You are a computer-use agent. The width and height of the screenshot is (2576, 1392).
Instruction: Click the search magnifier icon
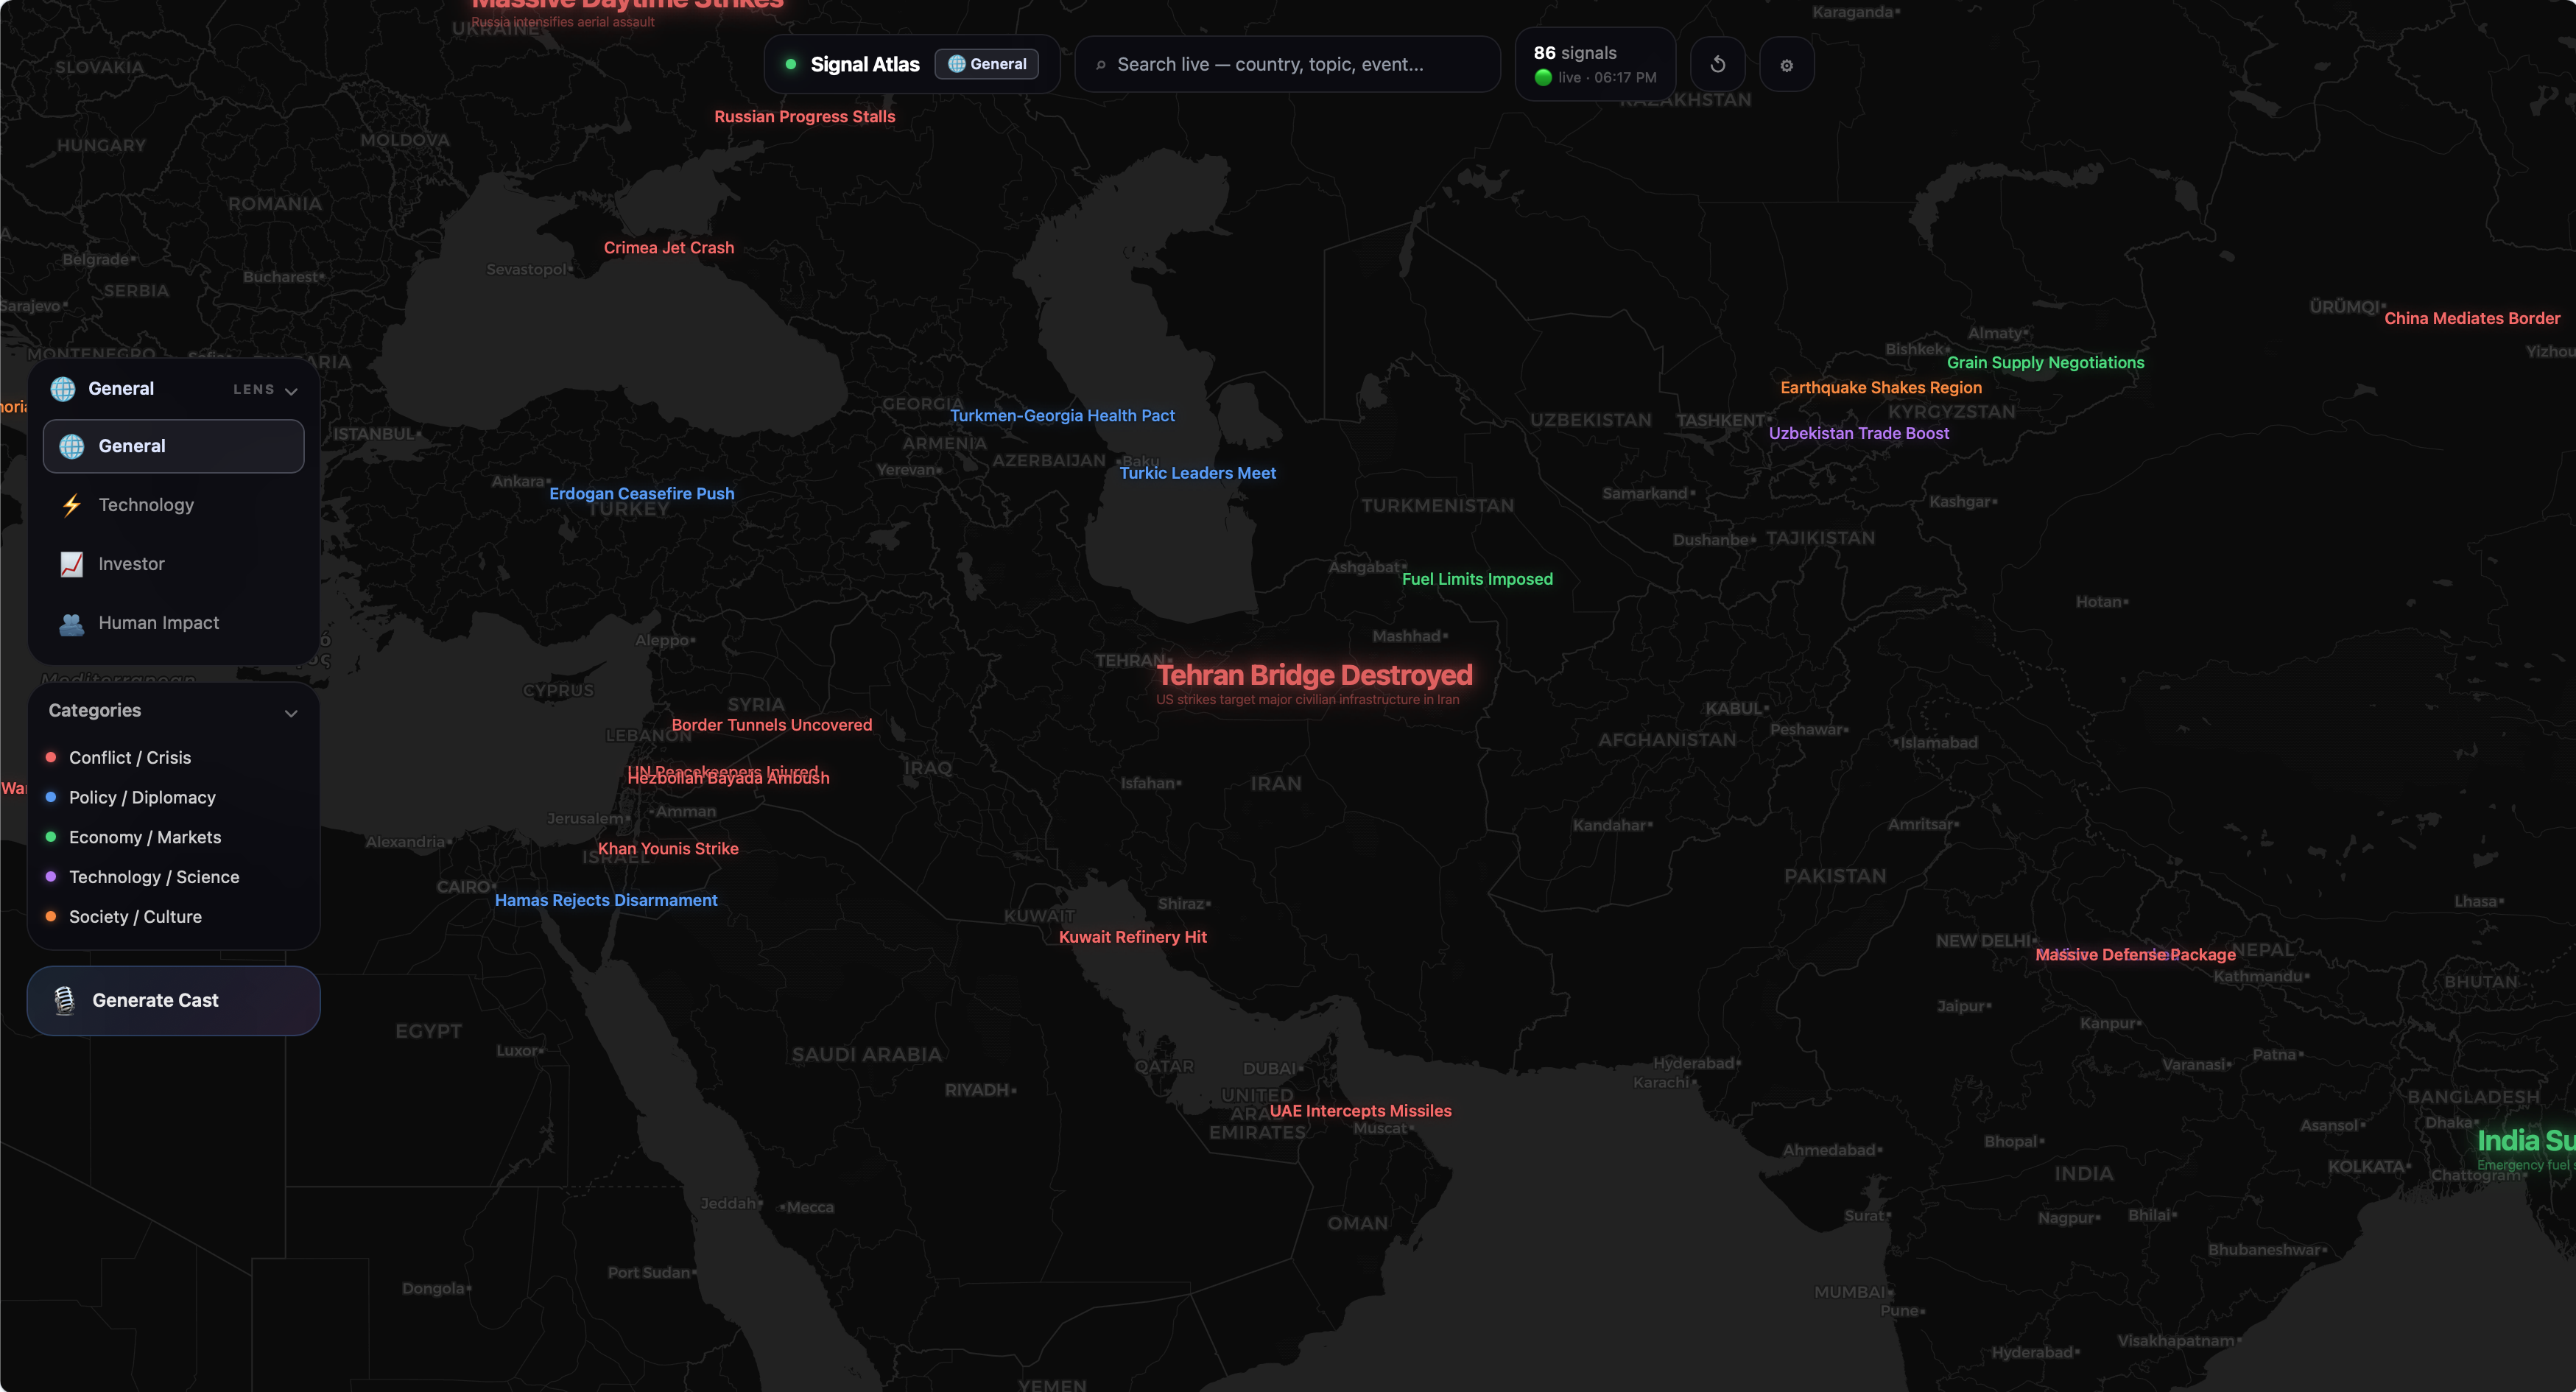point(1100,65)
